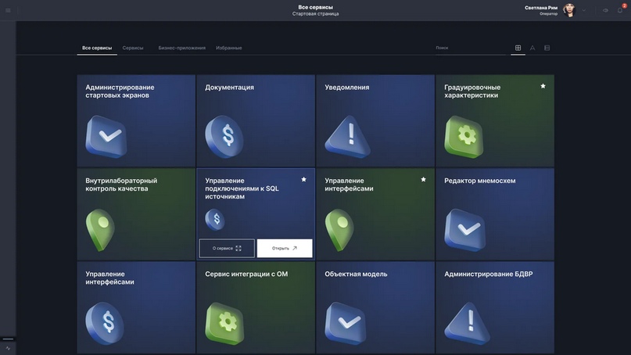
Task: Open the hamburger menu in the sidebar
Action: 8,10
